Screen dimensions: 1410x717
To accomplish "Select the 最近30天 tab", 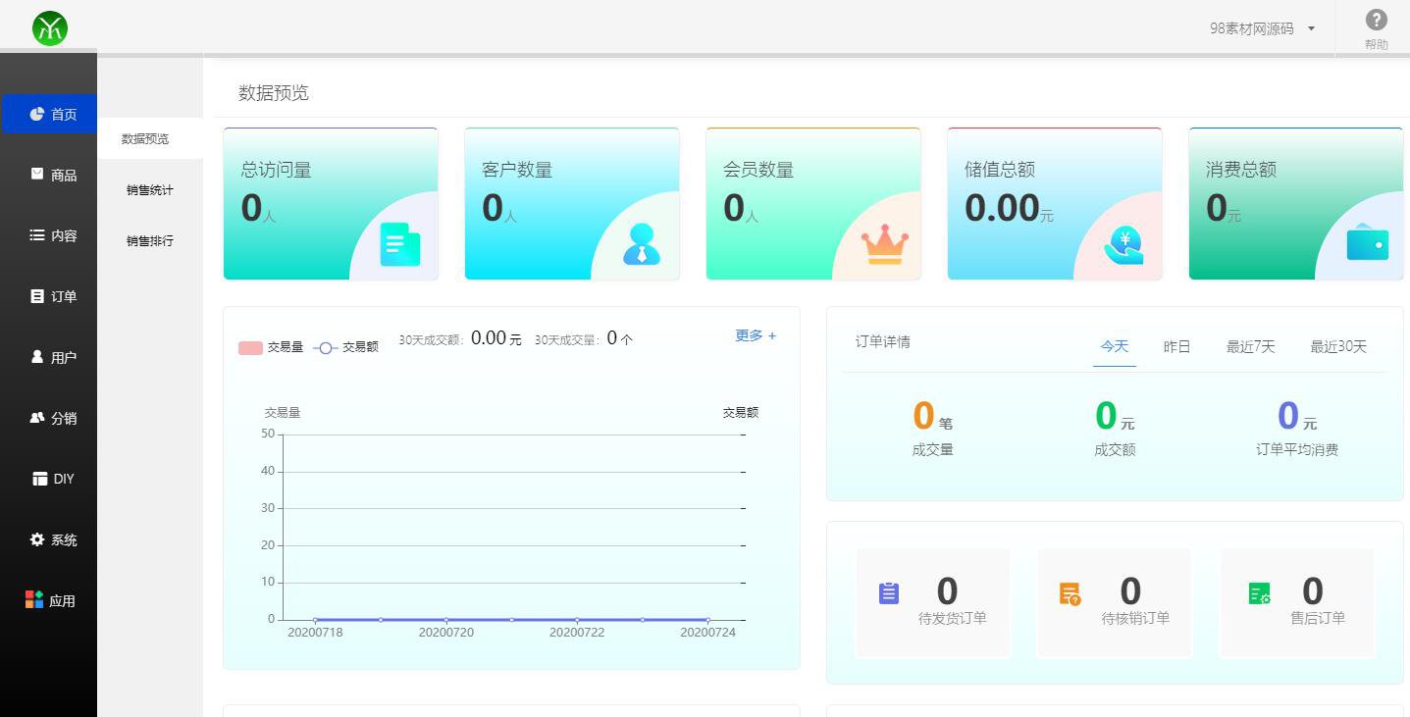I will (x=1337, y=346).
